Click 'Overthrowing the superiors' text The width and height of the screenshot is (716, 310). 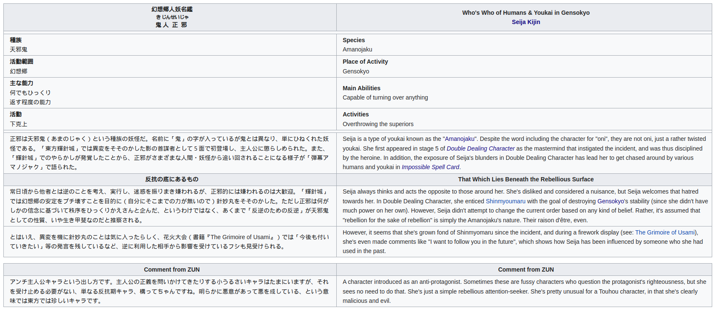[378, 124]
